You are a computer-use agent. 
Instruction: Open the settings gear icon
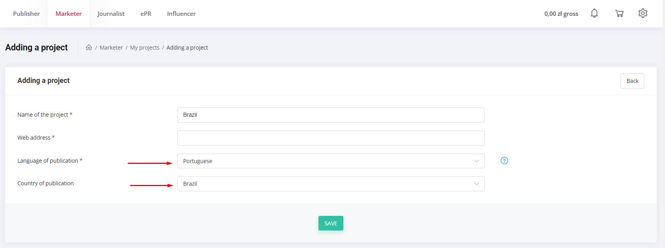[x=643, y=13]
